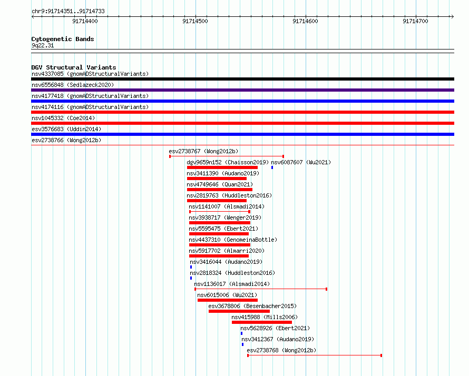469x376 pixels.
Task: Click nsv5917702 (Almarri2020) label
Action: 227,251
